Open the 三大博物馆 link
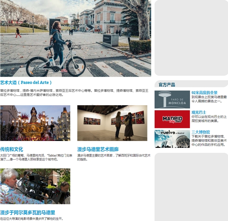 pos(201,132)
